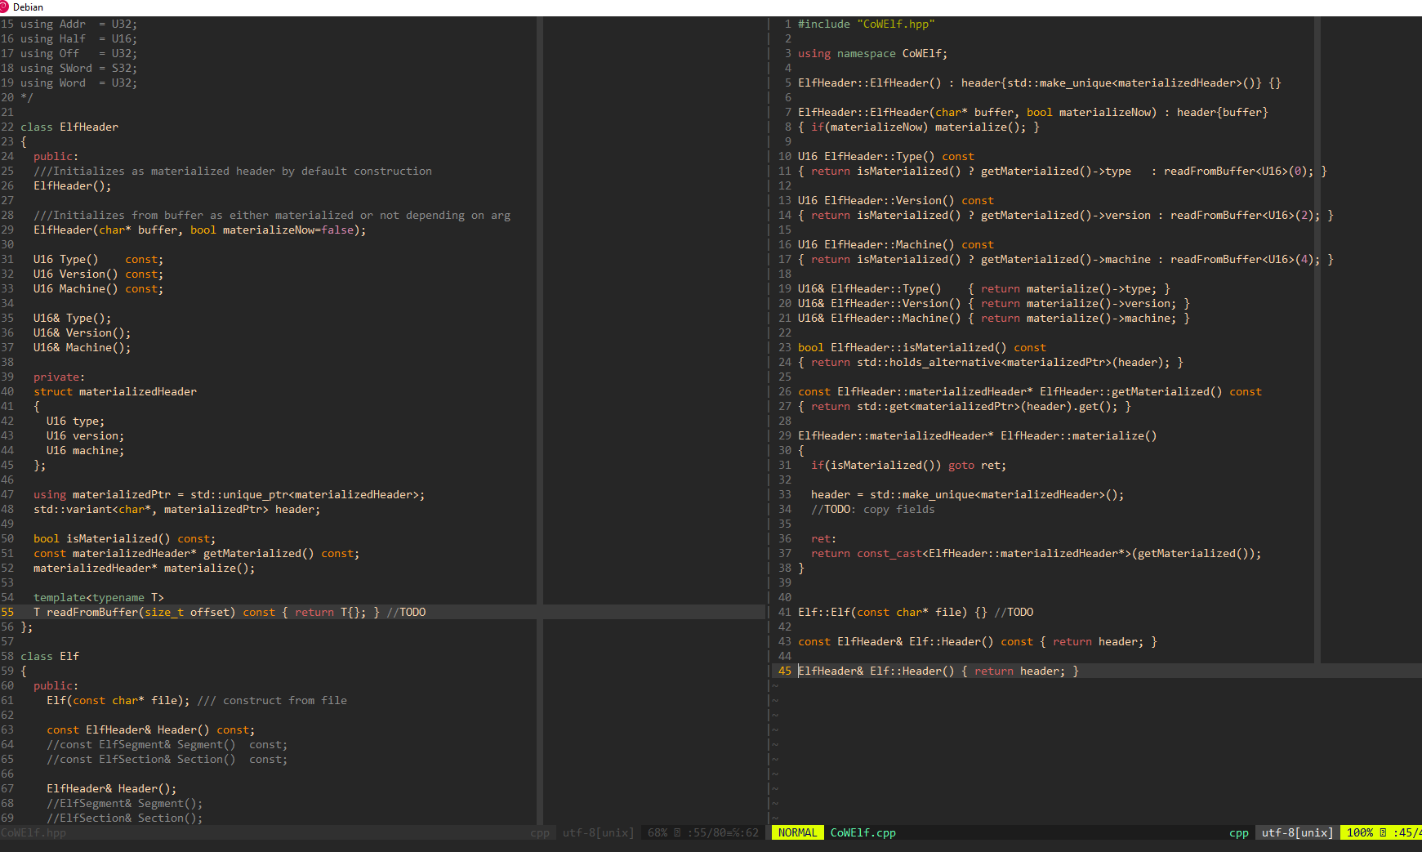Select the CoWElf.cpp filename in the status line

(863, 832)
